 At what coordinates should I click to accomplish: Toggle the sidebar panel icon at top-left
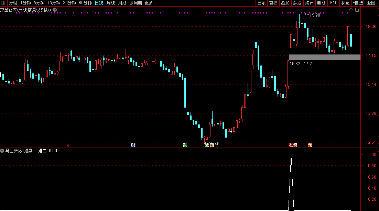[x=3, y=3]
